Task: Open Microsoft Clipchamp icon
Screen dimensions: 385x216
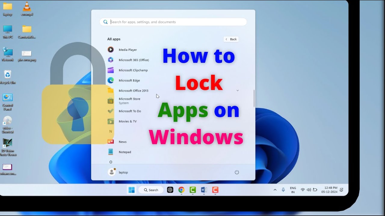Action: click(x=111, y=70)
